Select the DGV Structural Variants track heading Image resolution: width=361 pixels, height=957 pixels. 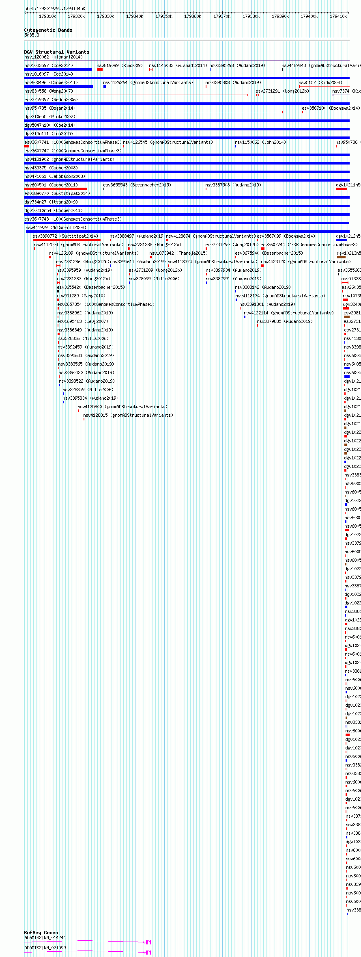point(57,52)
